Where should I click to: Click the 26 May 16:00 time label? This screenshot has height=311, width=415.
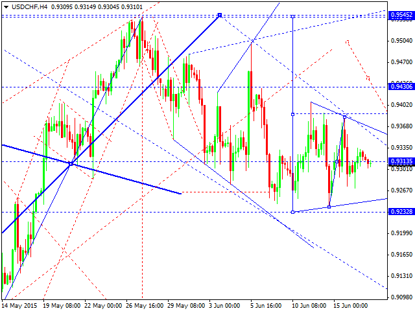(145, 306)
